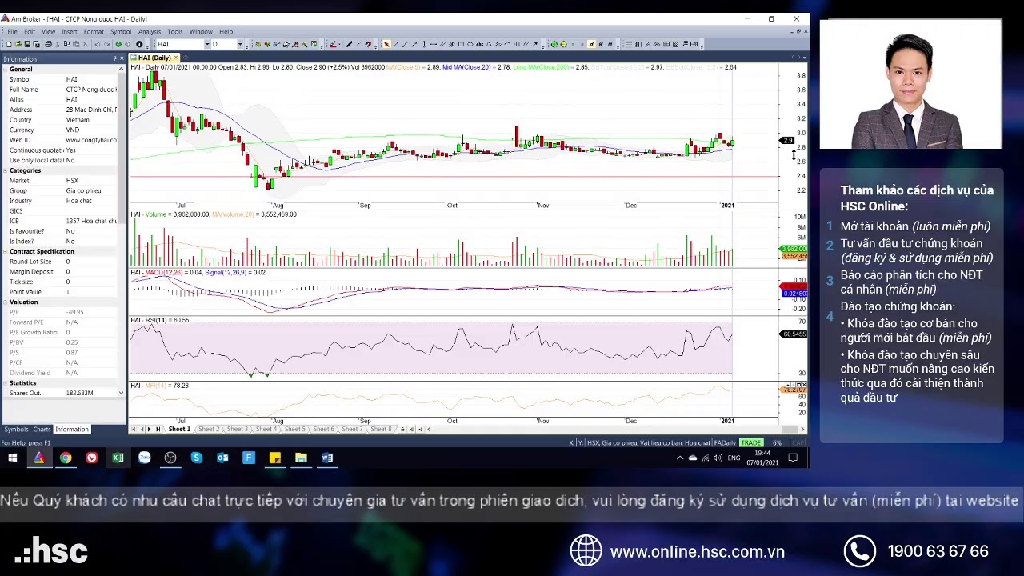The width and height of the screenshot is (1024, 576).
Task: Click the Shares Out. 182.683M value
Action: pyautogui.click(x=79, y=393)
